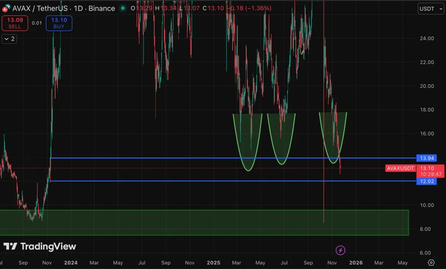
Task: Click the red 13.09 SELL button
Action: tap(14, 23)
